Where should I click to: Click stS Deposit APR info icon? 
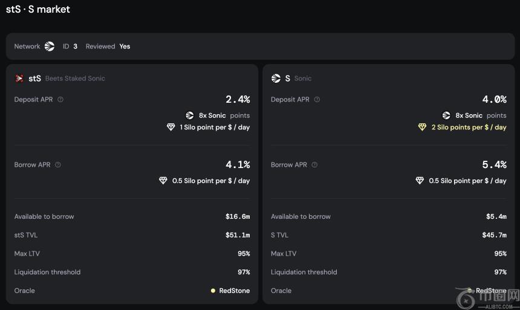pos(60,100)
